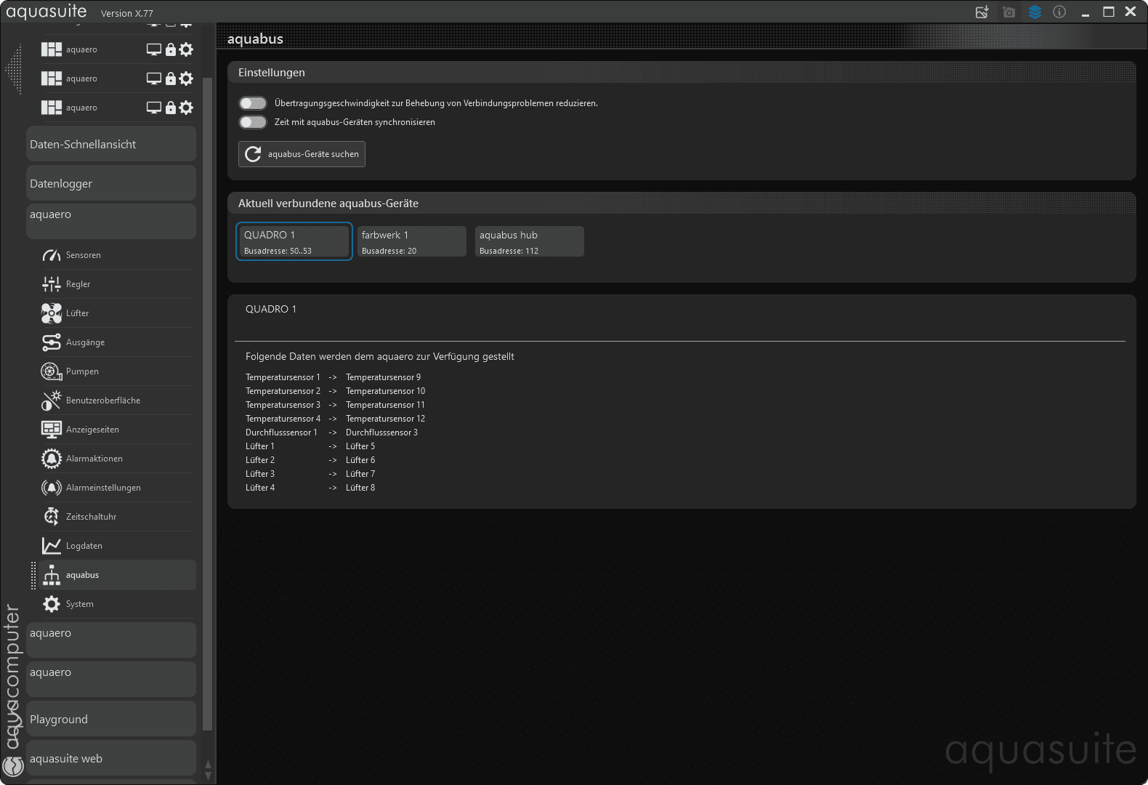1148x785 pixels.
Task: Click the sidebar vertical scrollbar
Action: tap(208, 403)
